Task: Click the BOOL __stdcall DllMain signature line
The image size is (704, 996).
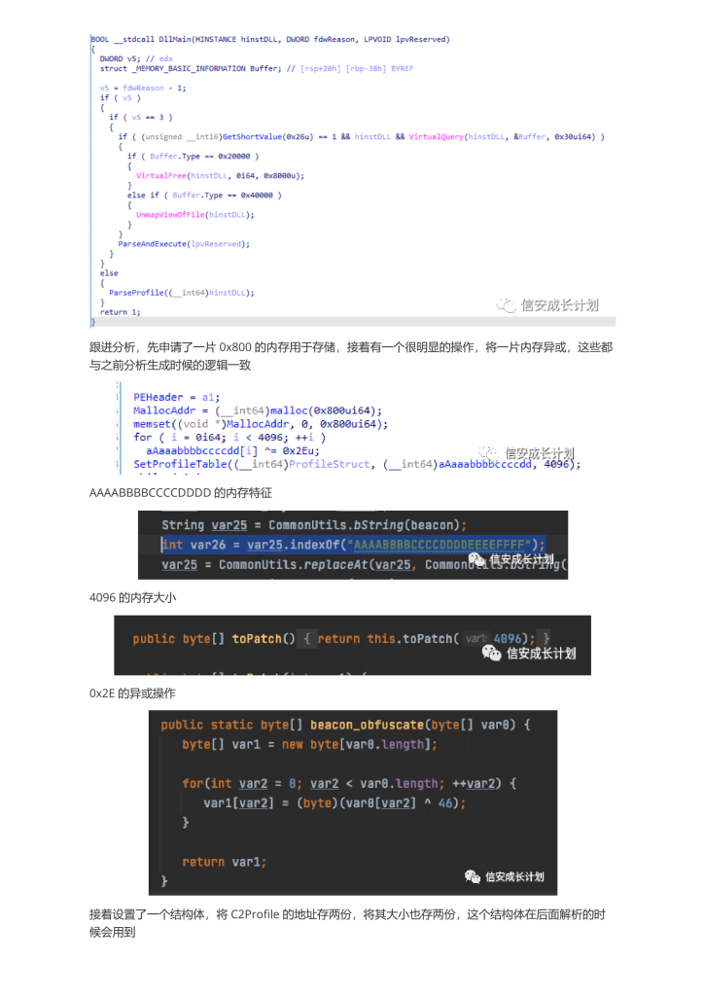Action: [x=270, y=39]
